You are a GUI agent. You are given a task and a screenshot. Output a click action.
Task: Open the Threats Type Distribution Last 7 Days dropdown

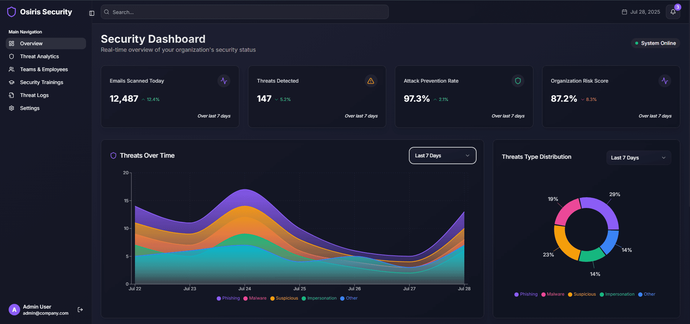point(639,158)
